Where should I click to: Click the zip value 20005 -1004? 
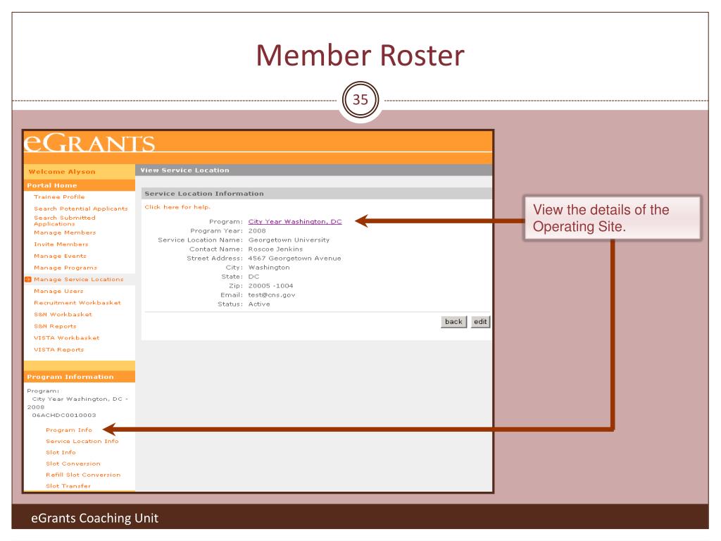pyautogui.click(x=271, y=286)
